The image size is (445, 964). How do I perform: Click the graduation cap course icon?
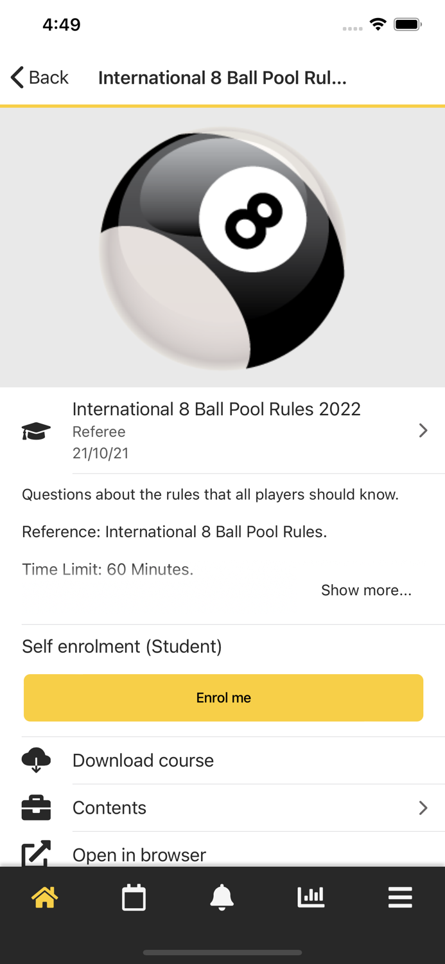click(x=37, y=431)
